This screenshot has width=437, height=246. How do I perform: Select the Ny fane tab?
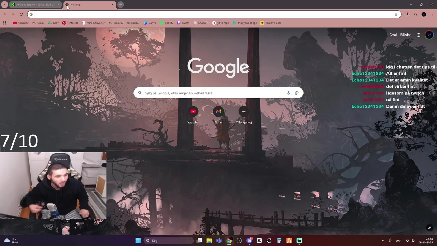click(x=89, y=5)
